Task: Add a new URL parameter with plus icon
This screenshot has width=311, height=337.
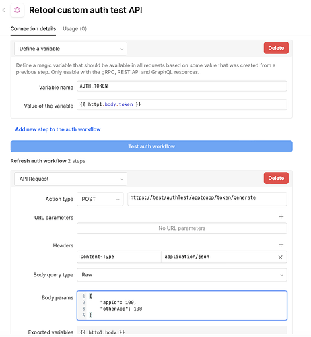Action: click(x=281, y=217)
